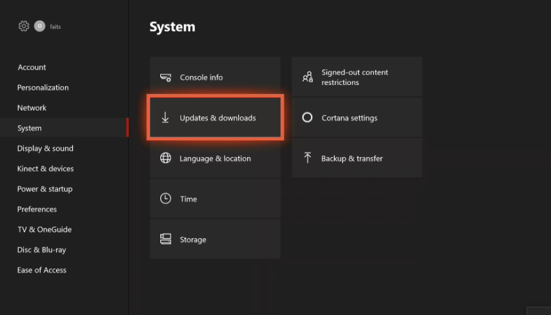Click the Console info console icon
The height and width of the screenshot is (315, 551).
click(165, 77)
